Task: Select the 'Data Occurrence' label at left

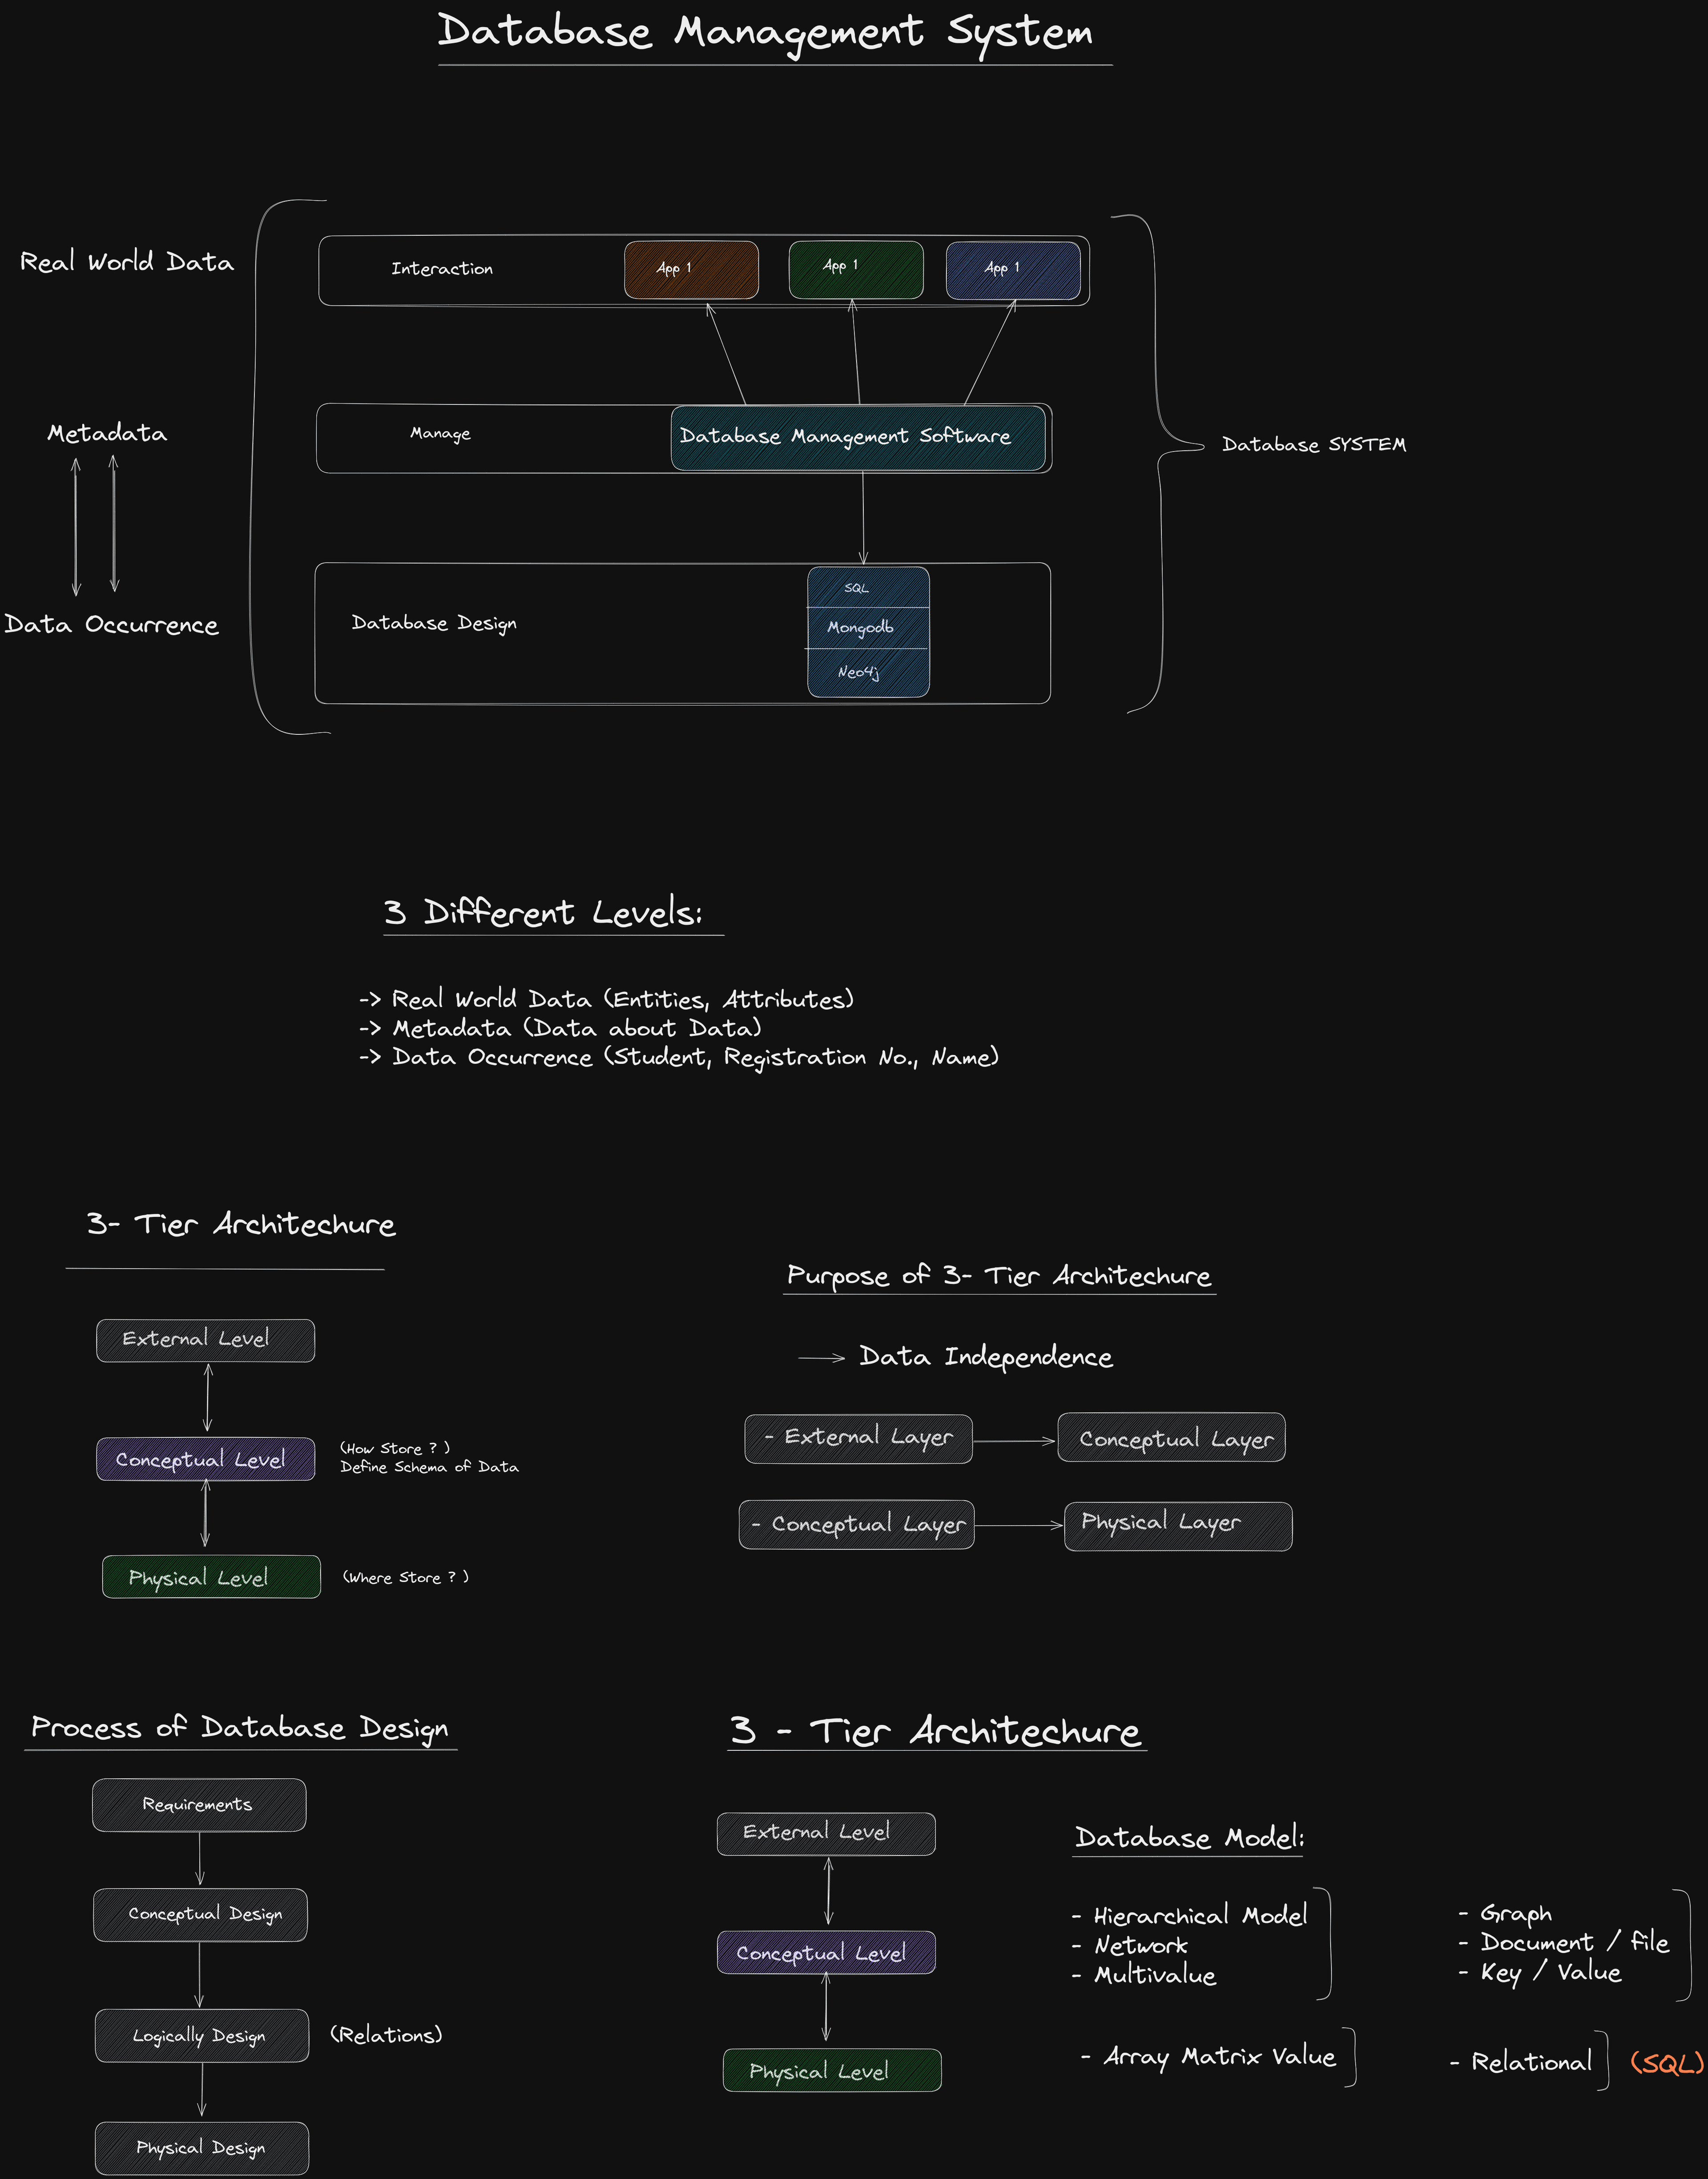Action: click(111, 624)
